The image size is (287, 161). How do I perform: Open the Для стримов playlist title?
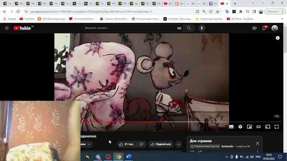click(201, 141)
